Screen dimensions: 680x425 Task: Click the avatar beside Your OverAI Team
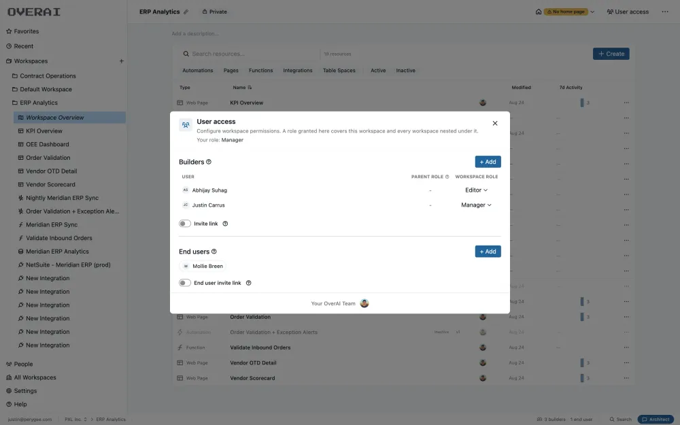point(364,303)
